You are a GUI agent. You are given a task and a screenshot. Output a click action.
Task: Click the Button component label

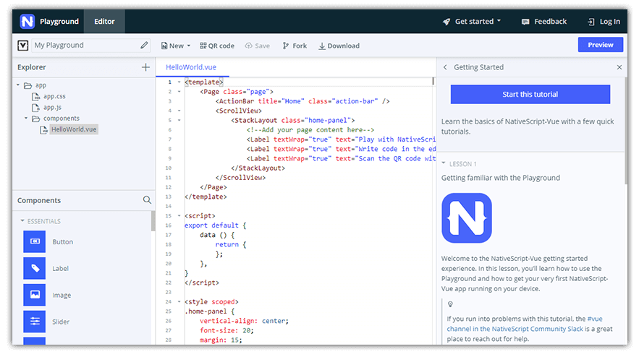click(63, 242)
